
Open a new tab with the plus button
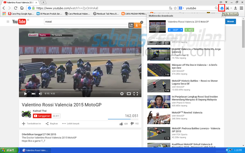point(43,2)
